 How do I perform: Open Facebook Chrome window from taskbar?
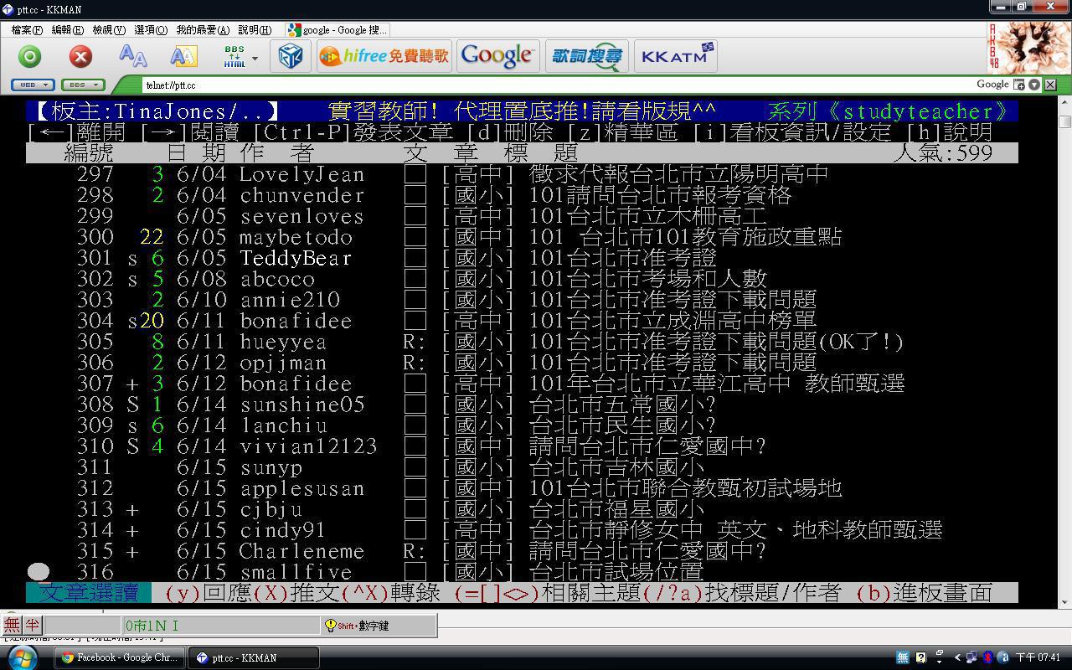point(120,657)
